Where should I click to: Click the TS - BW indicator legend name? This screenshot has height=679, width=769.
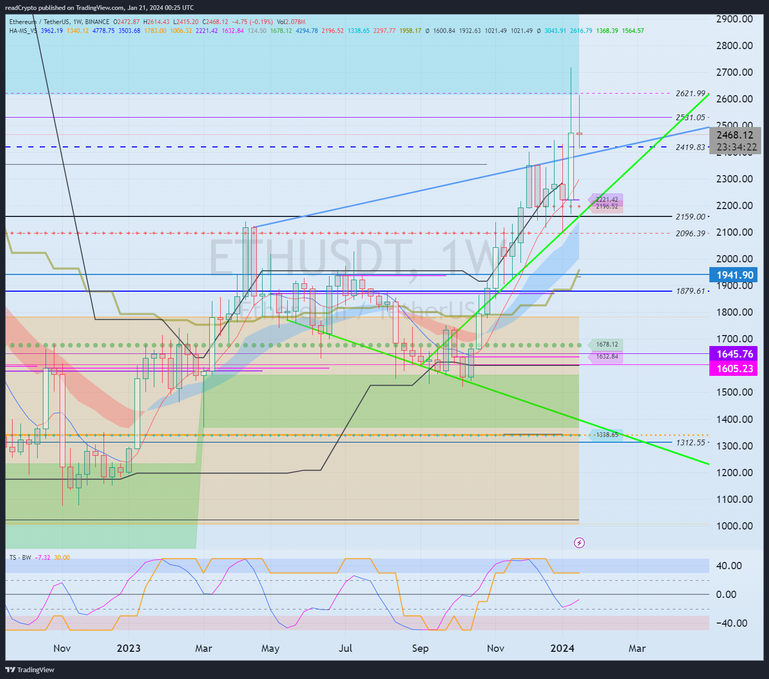(x=20, y=558)
